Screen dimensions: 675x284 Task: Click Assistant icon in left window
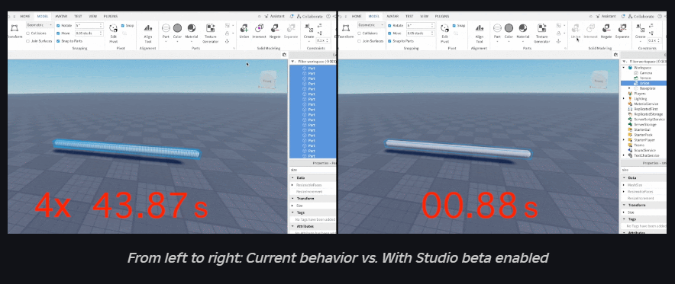tap(266, 16)
